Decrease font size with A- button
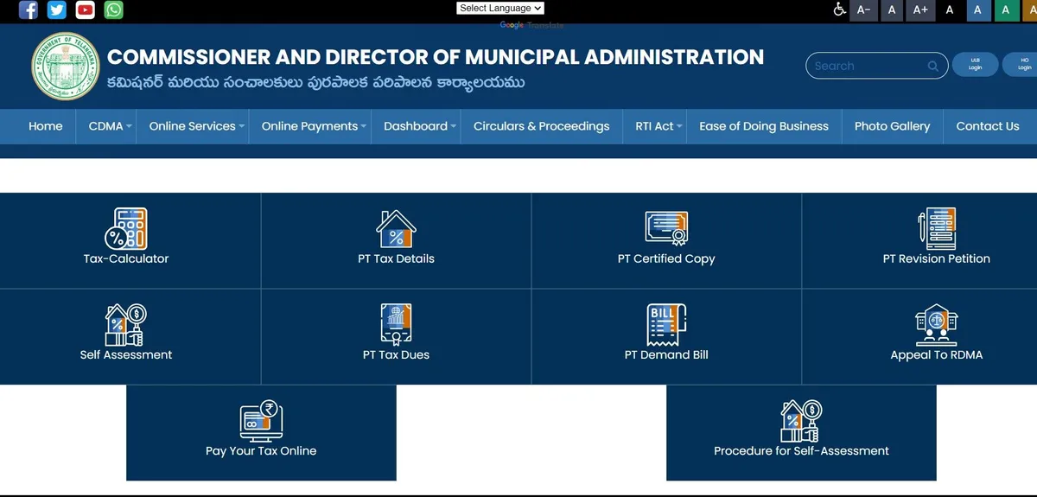The height and width of the screenshot is (497, 1037). (x=862, y=10)
